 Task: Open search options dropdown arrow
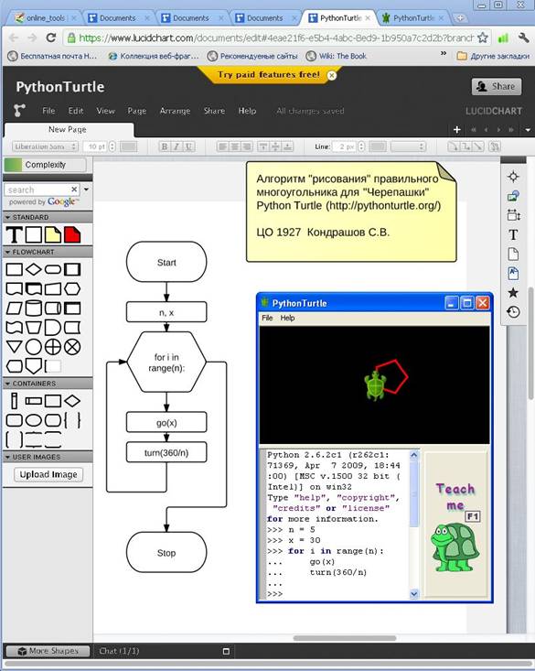(x=86, y=189)
